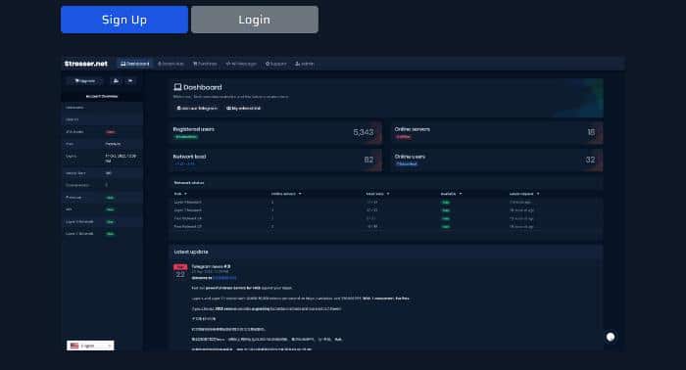Click the Stresser.net logo
Screen dimensions: 686x370
click(x=86, y=64)
